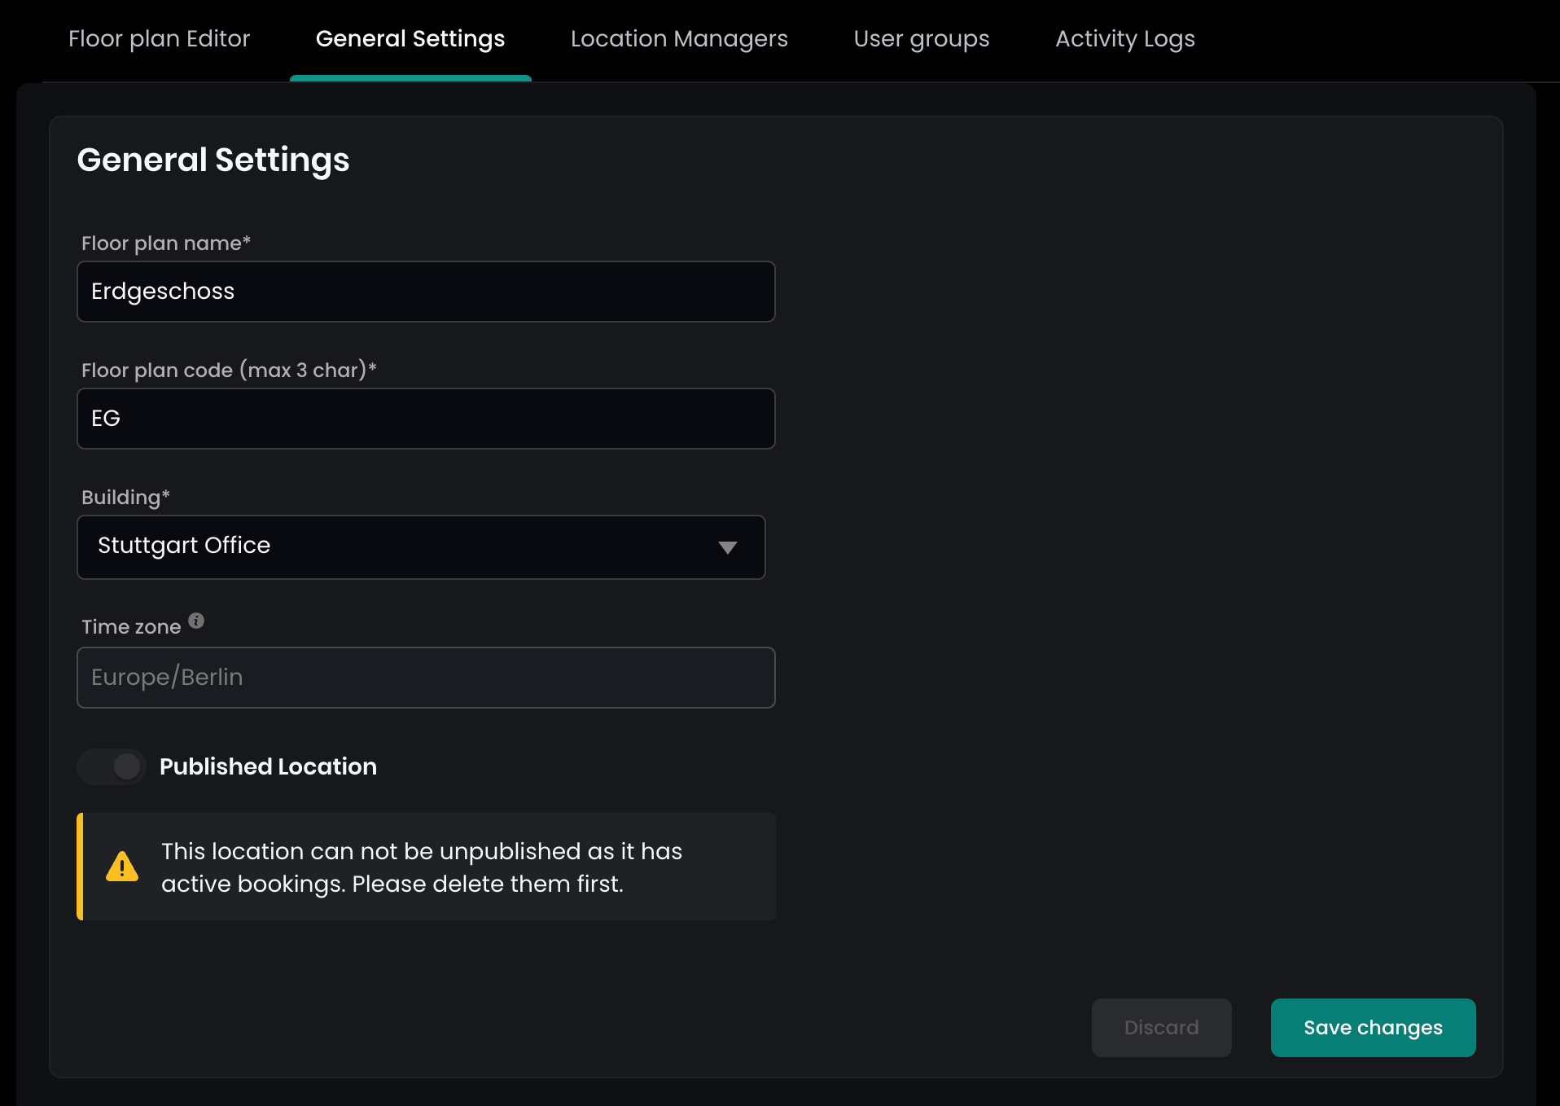Click the Floor plan code input with EG
The image size is (1560, 1106).
(426, 419)
